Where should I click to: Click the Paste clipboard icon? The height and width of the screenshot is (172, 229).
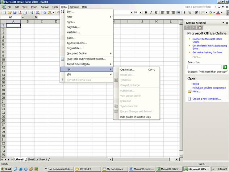click(50, 13)
